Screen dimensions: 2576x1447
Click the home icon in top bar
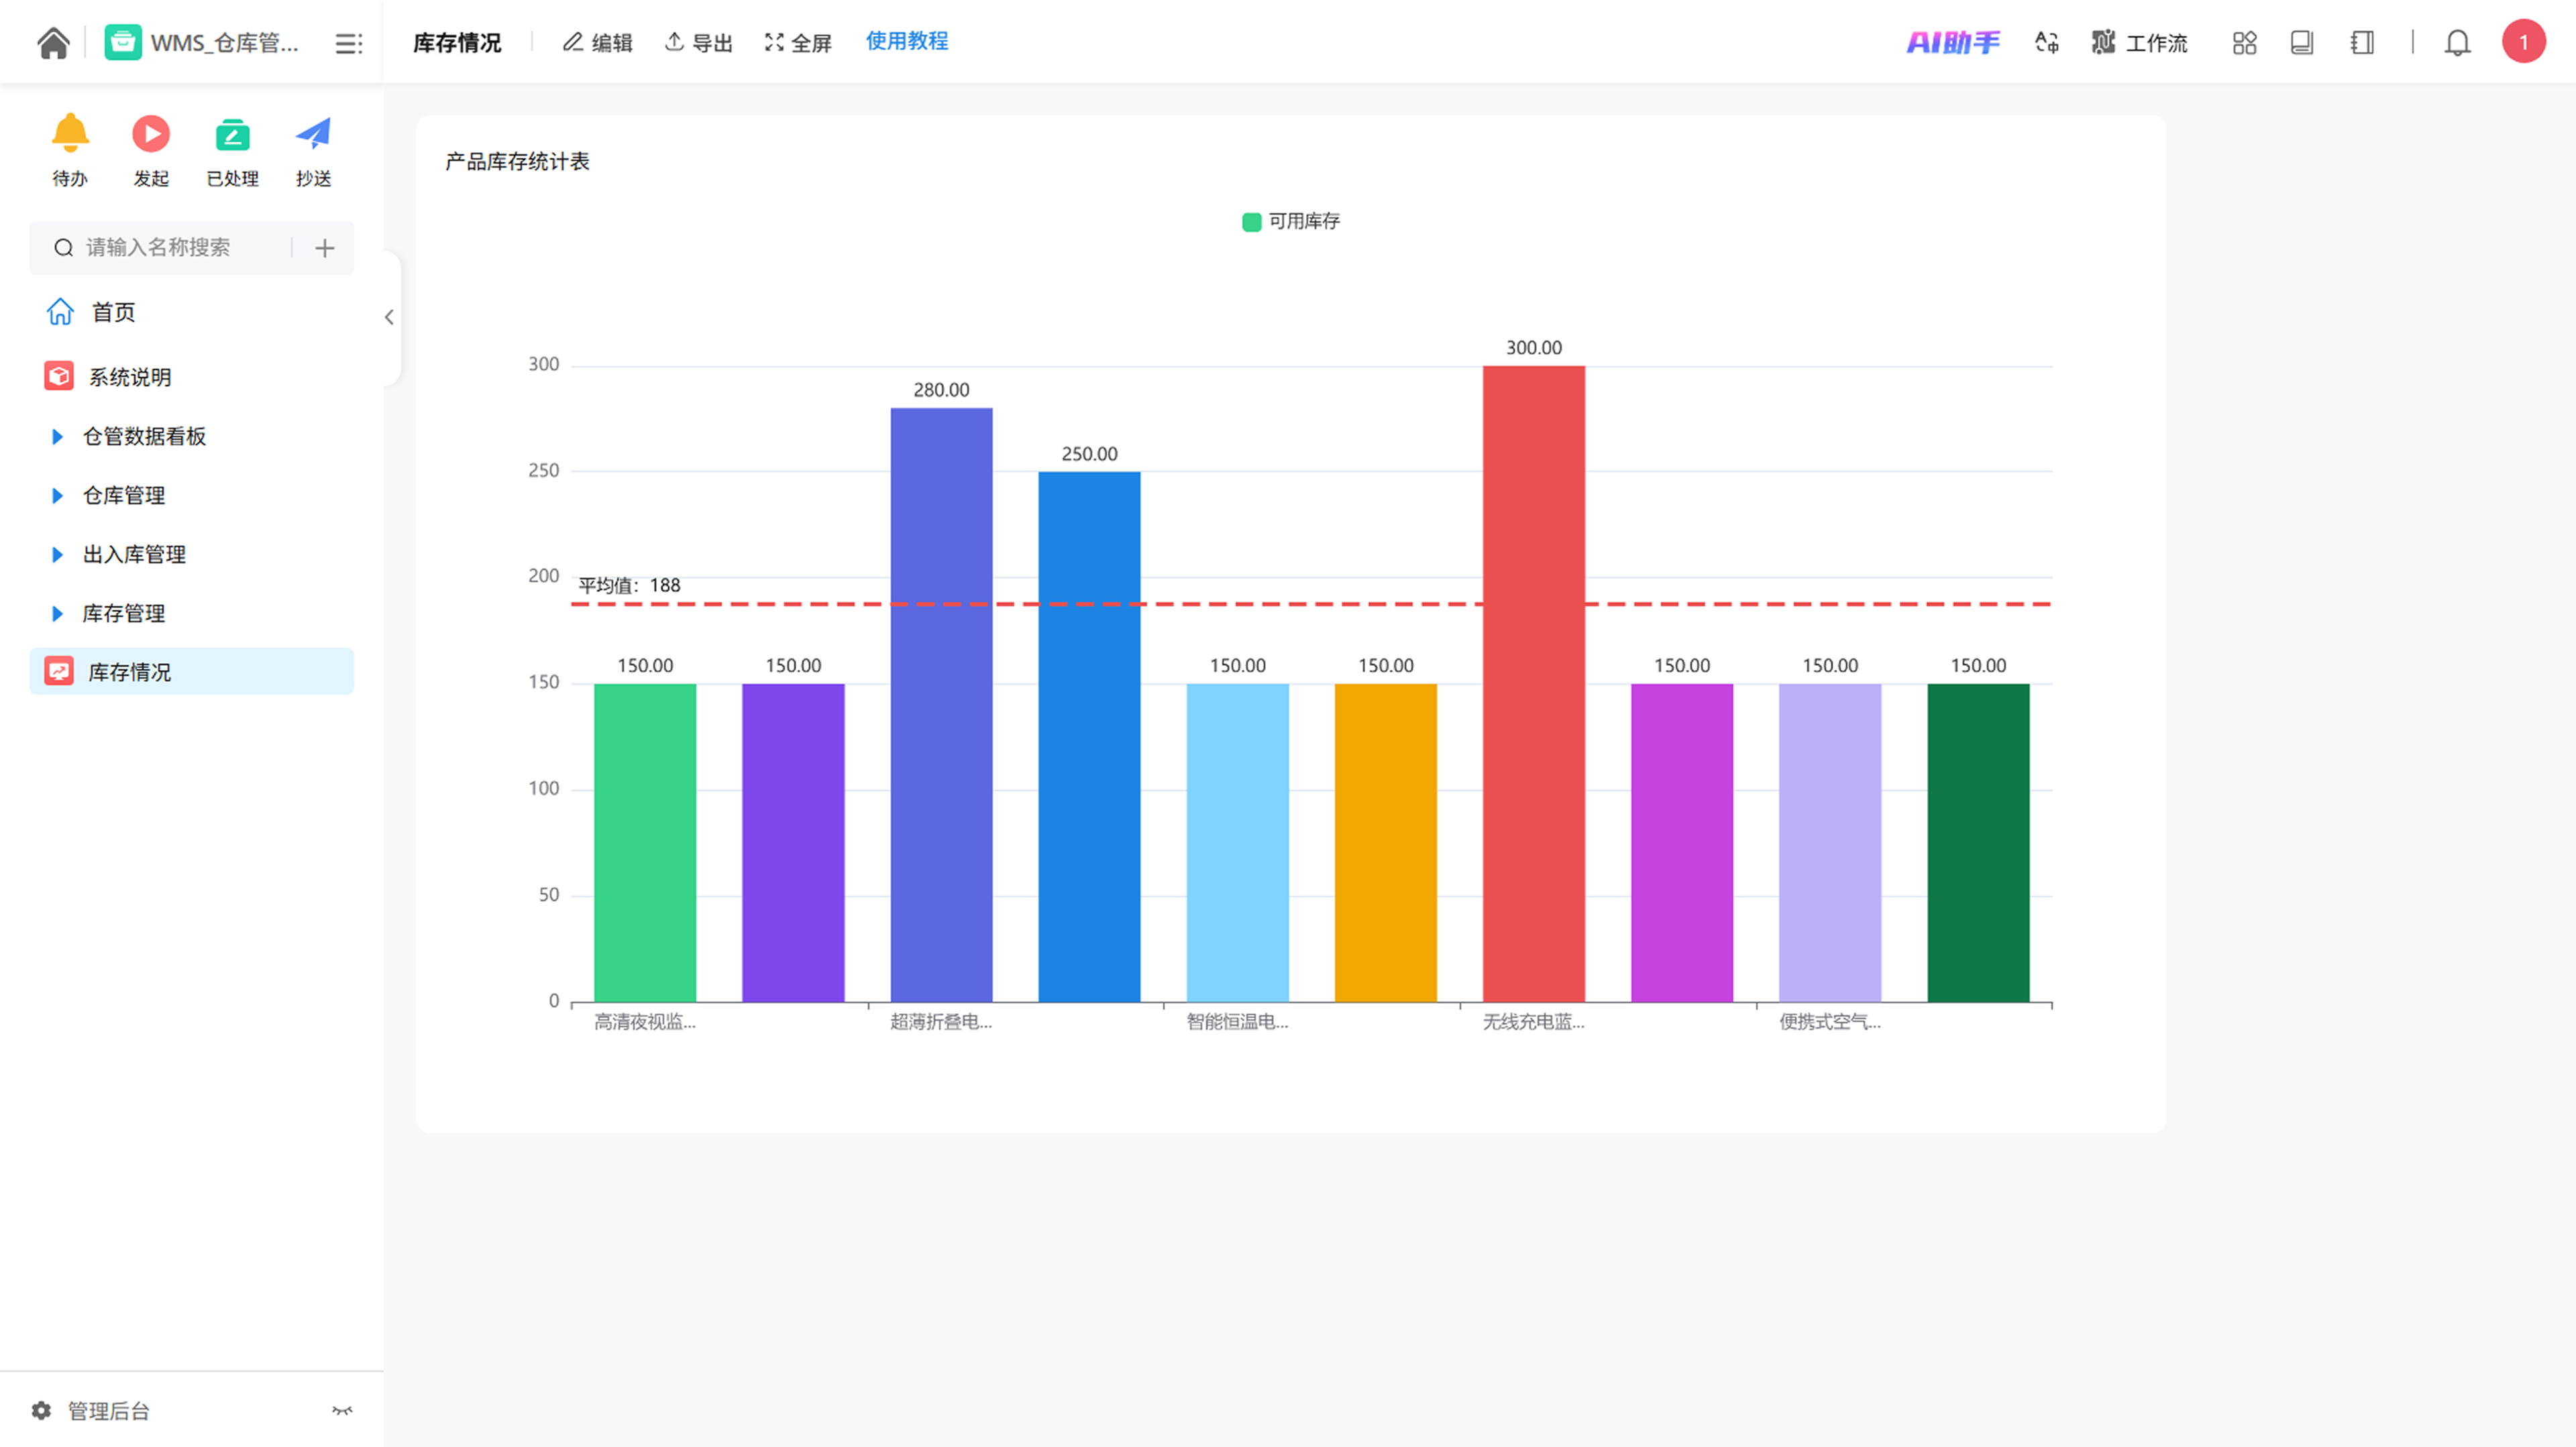53,42
